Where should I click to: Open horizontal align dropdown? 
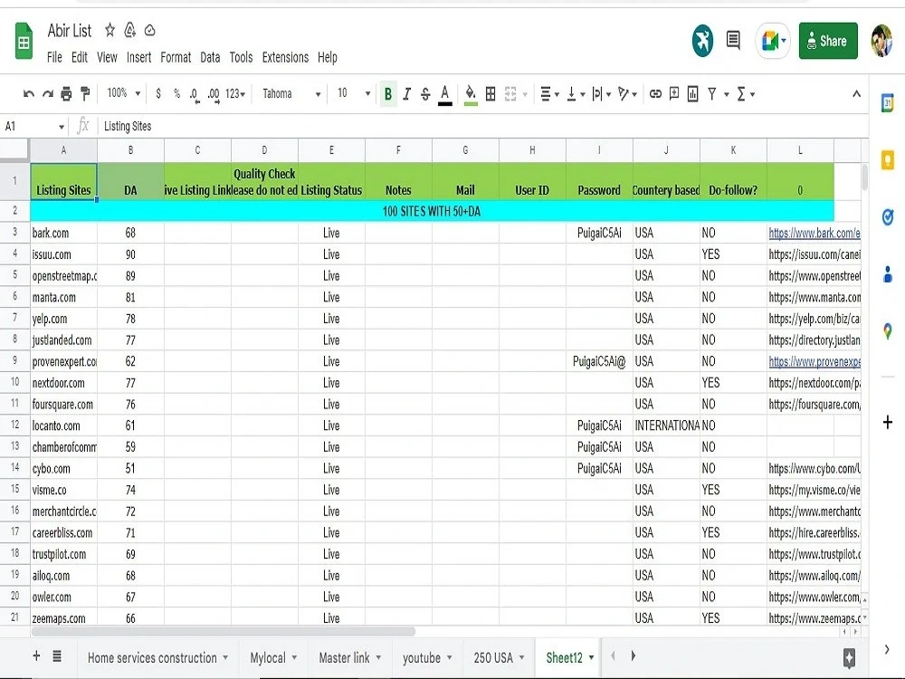pyautogui.click(x=549, y=94)
